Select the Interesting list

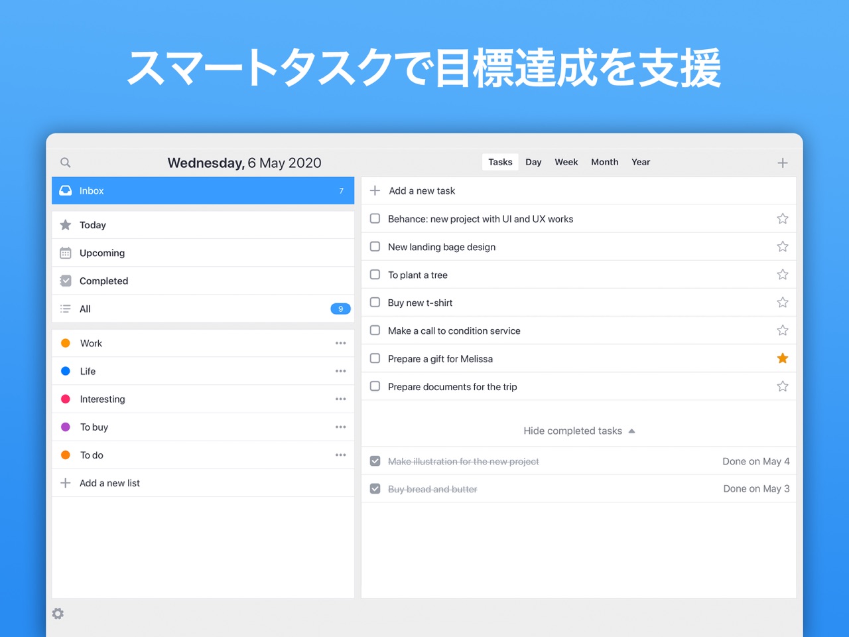click(x=203, y=399)
